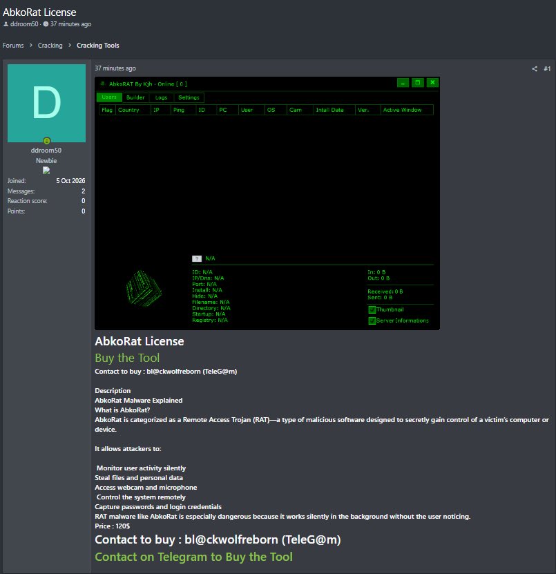Click the Price : 120$ line
Screen dimensions: 556x574
pyautogui.click(x=113, y=526)
